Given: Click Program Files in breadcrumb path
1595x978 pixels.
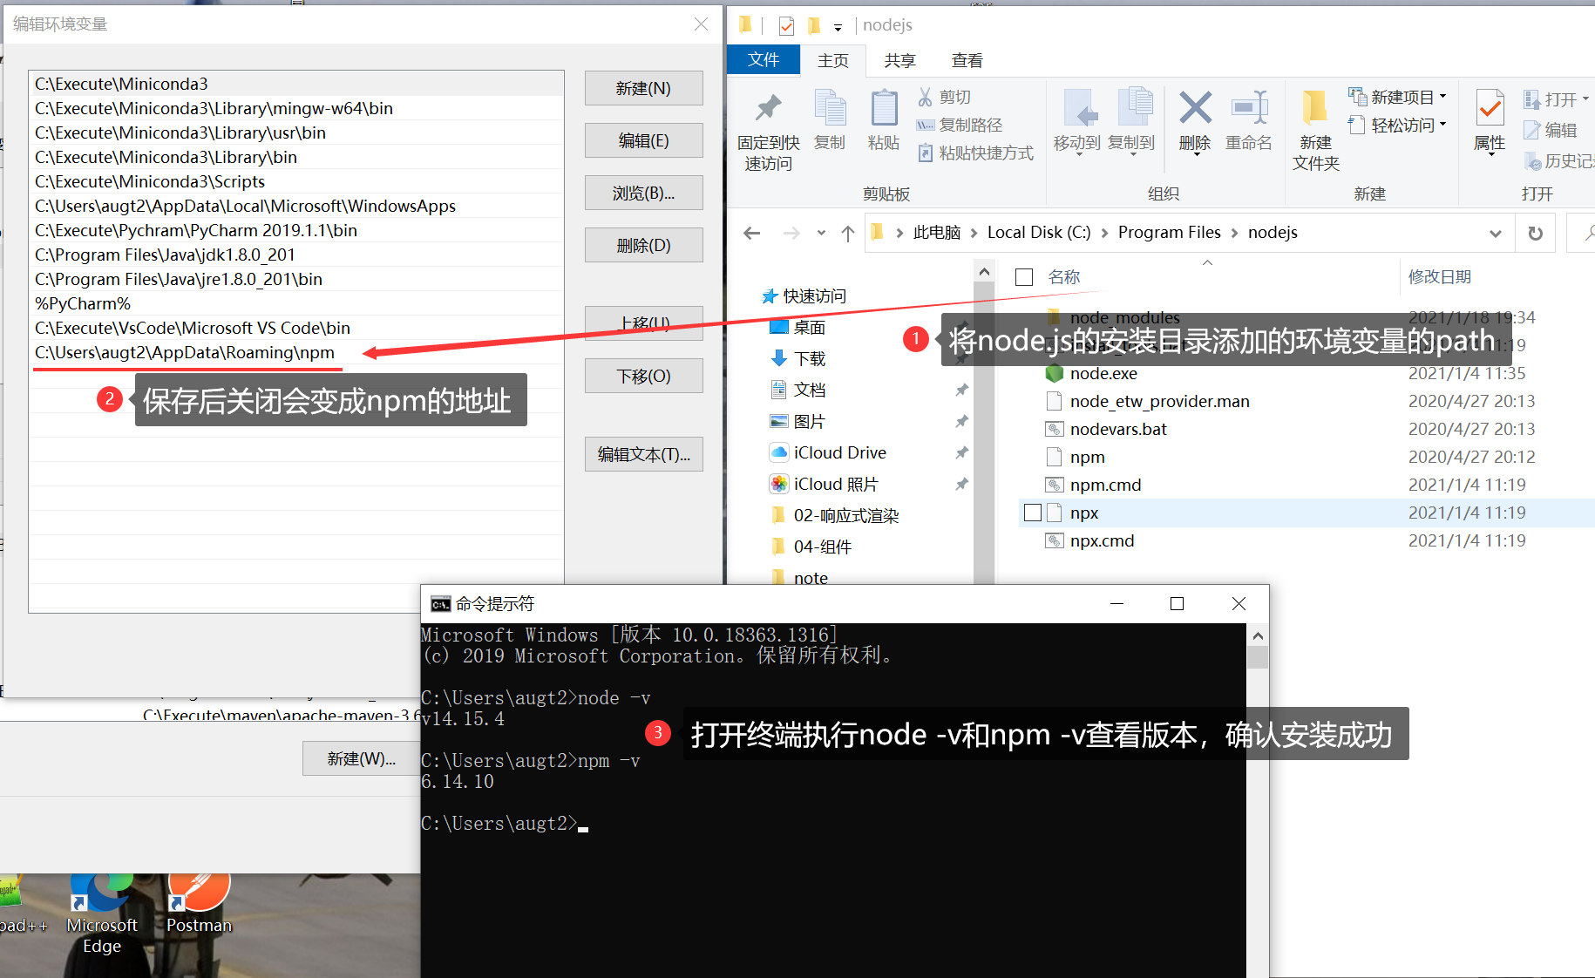Looking at the screenshot, I should point(1170,233).
